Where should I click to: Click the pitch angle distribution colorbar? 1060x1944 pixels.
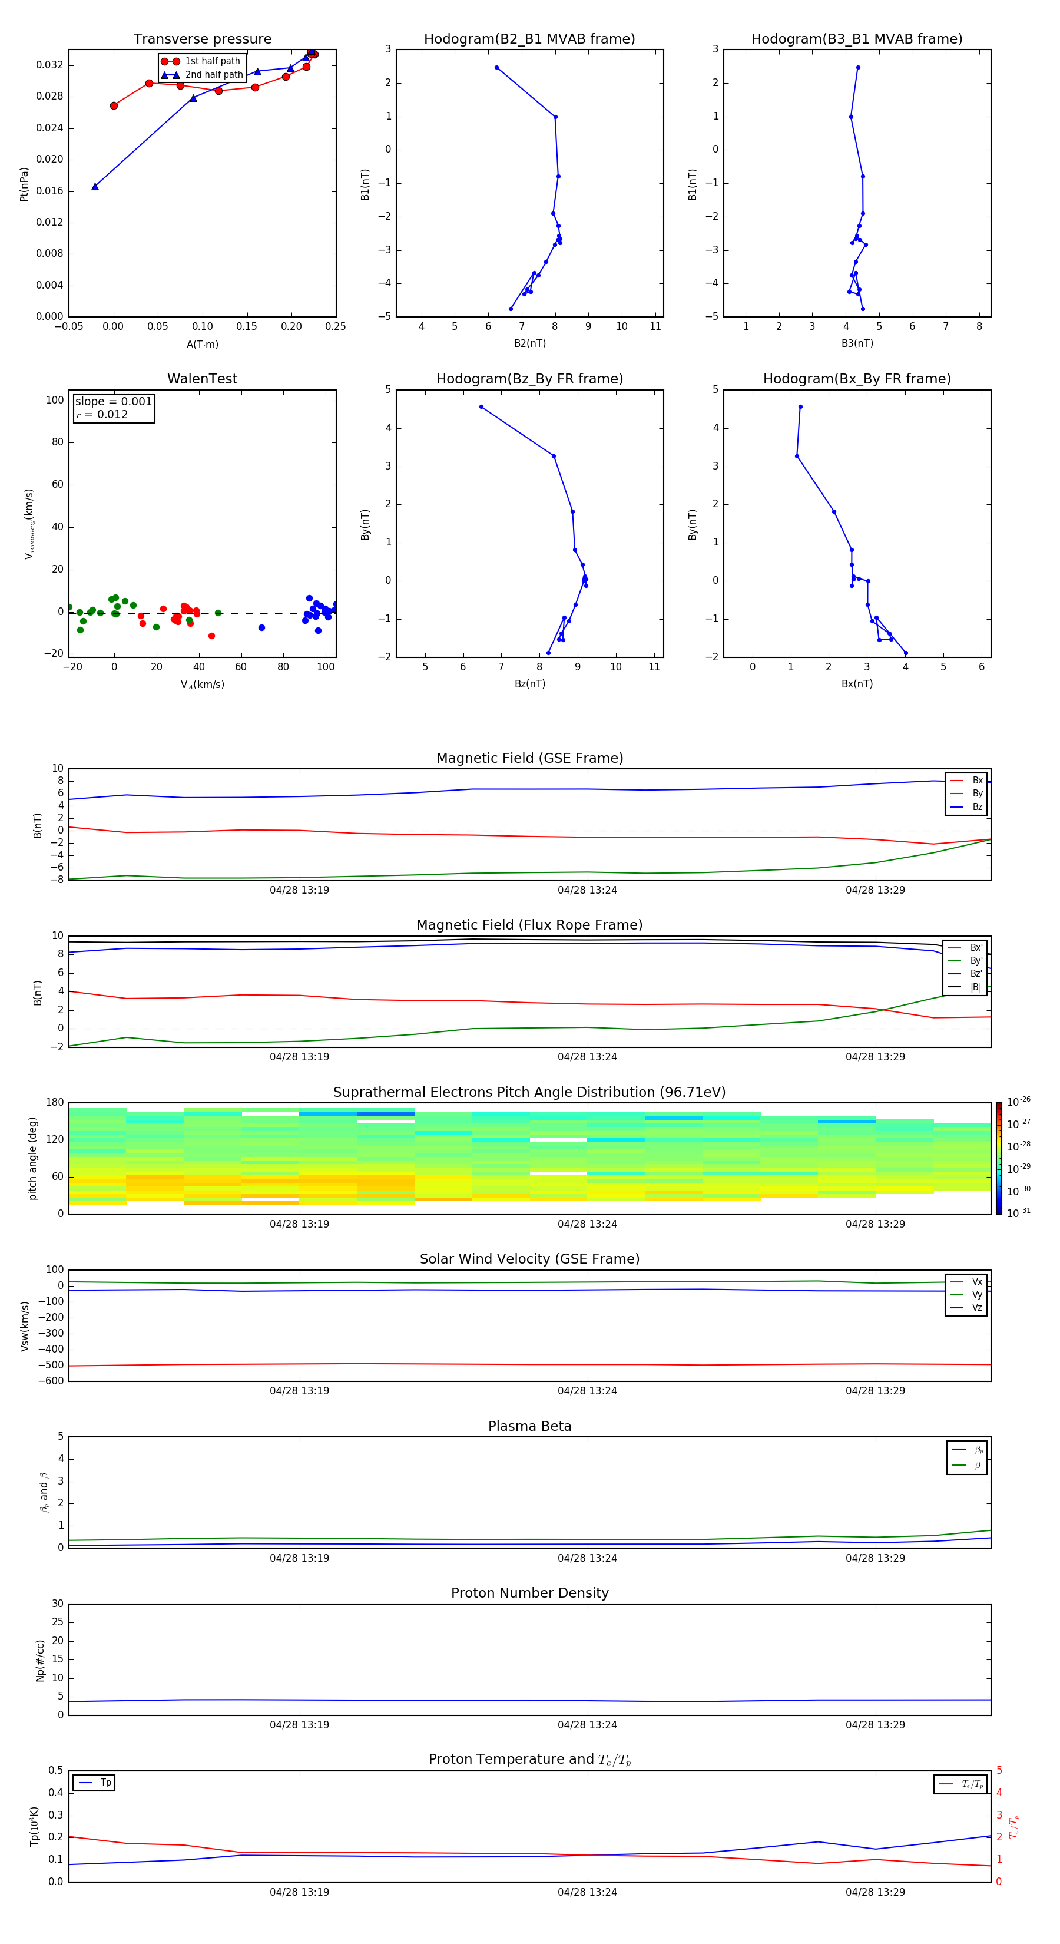coord(998,1157)
